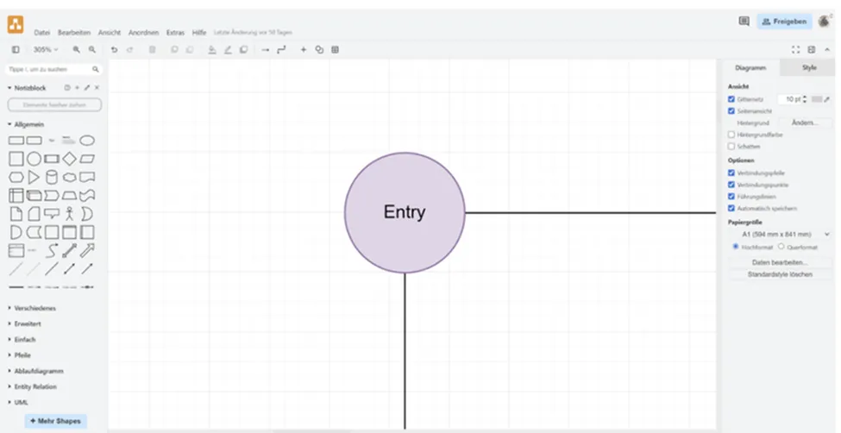This screenshot has width=841, height=433.
Task: Click the plus insert icon in toolbar
Action: click(x=303, y=49)
